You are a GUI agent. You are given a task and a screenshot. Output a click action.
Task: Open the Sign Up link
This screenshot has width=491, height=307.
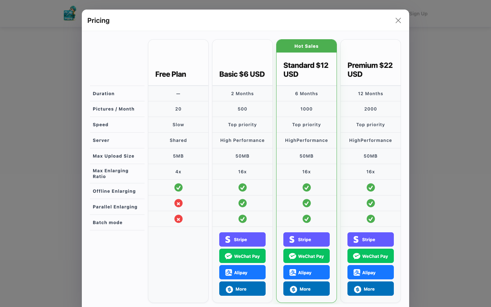(418, 14)
